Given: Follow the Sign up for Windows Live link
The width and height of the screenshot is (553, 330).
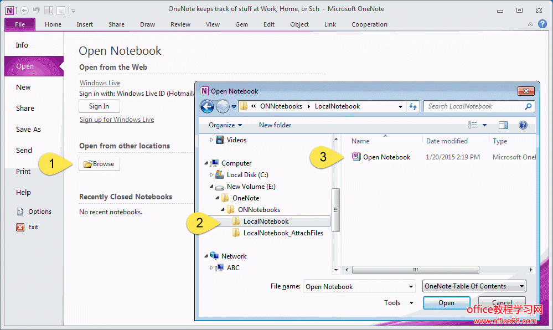Looking at the screenshot, I should point(116,120).
